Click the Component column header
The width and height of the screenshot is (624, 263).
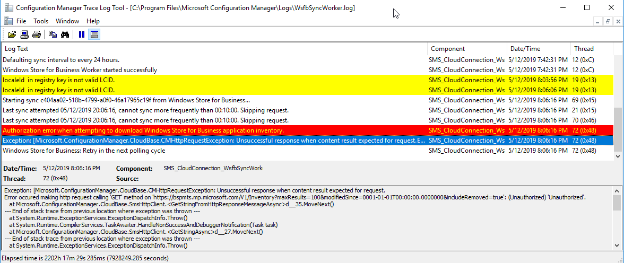pos(467,49)
